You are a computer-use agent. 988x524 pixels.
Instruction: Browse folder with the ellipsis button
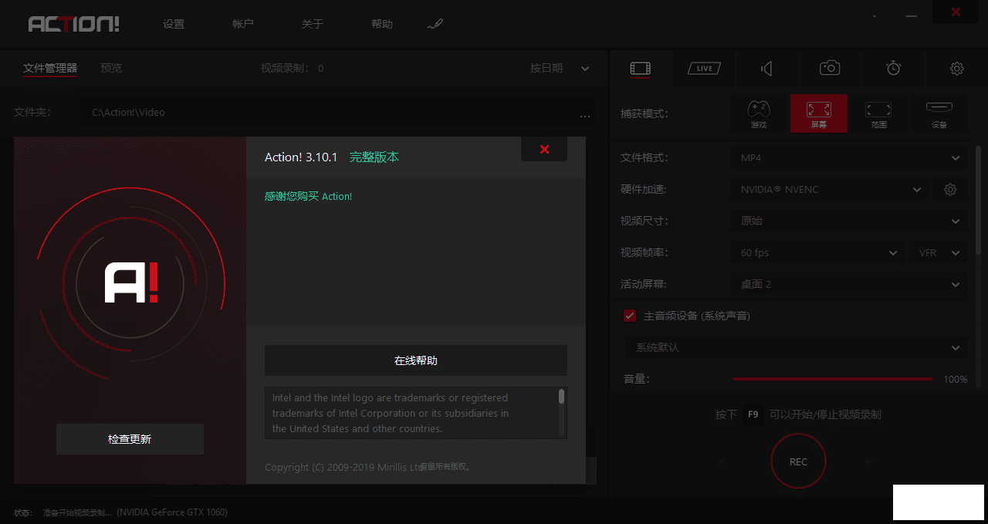pyautogui.click(x=585, y=116)
